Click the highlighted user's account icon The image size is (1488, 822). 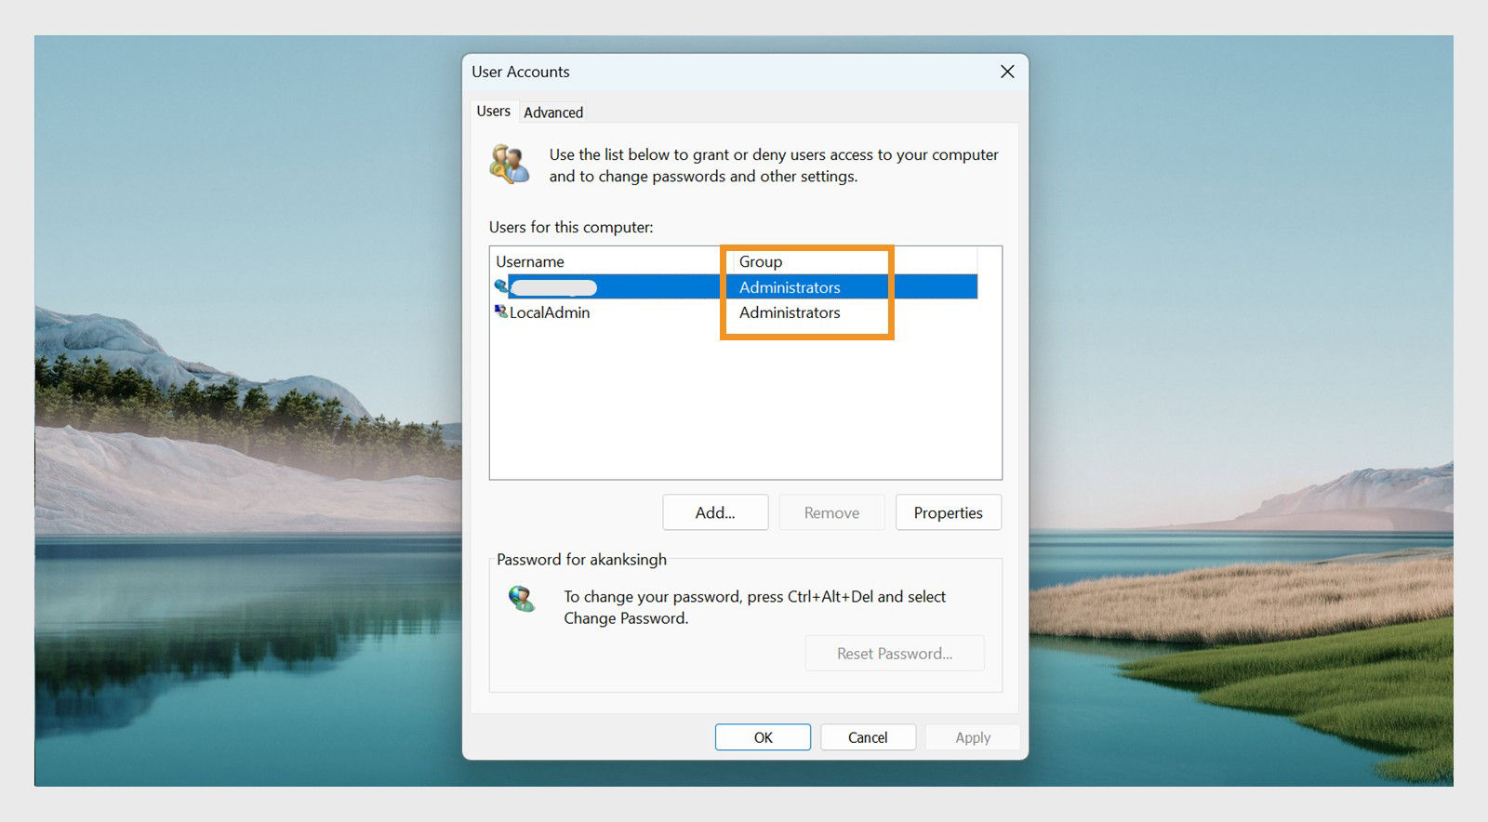[501, 286]
